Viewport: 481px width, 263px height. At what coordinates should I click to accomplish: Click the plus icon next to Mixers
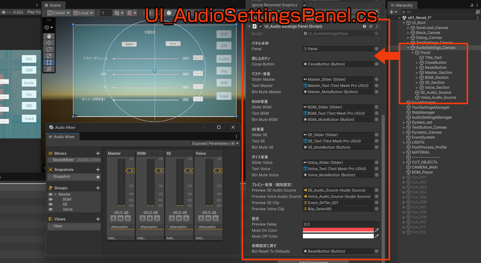[x=98, y=153]
